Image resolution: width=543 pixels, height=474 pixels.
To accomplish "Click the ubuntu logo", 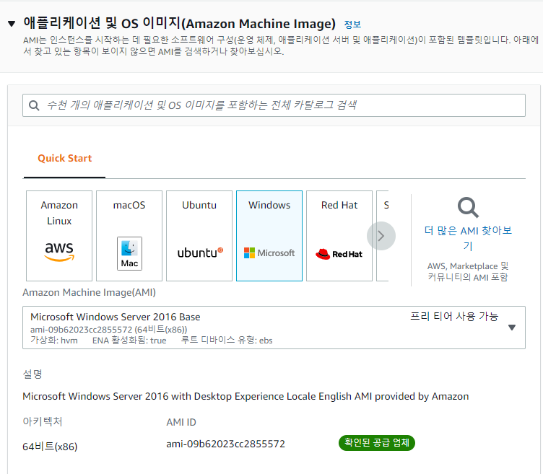I will pyautogui.click(x=200, y=253).
